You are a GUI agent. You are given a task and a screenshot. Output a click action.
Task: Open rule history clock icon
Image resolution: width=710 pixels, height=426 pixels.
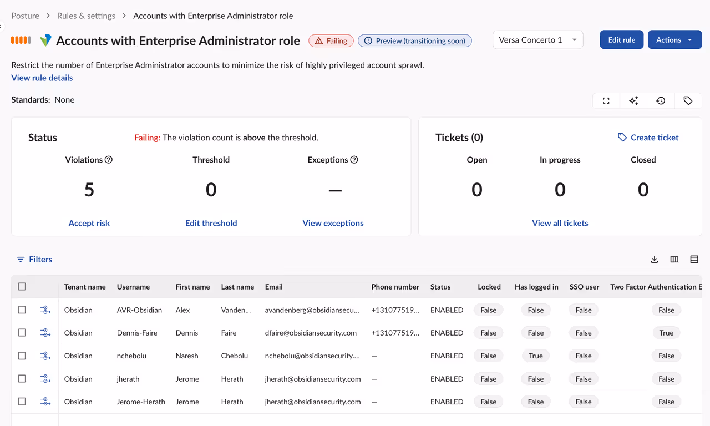coord(661,100)
